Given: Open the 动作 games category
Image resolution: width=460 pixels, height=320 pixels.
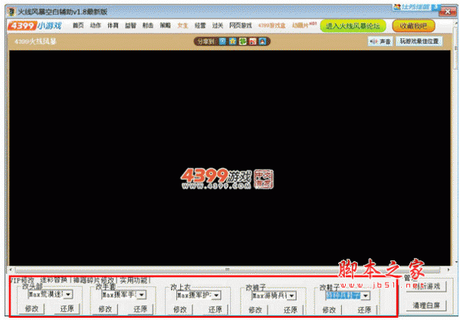Looking at the screenshot, I should tap(95, 26).
